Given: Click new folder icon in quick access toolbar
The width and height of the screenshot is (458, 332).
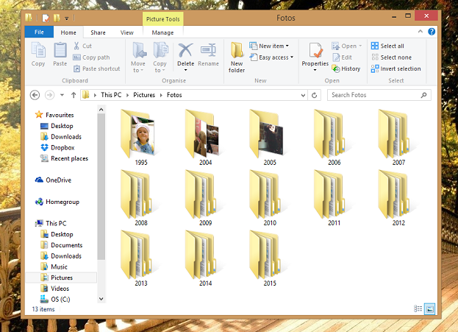Looking at the screenshot, I should pyautogui.click(x=57, y=18).
